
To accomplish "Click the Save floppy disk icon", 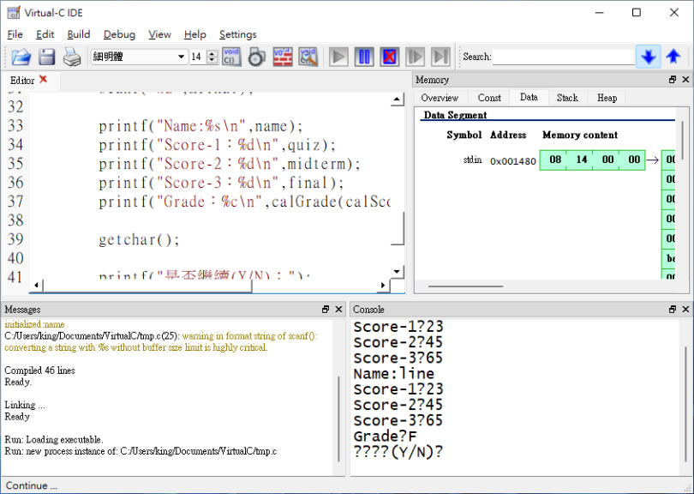I will click(46, 57).
